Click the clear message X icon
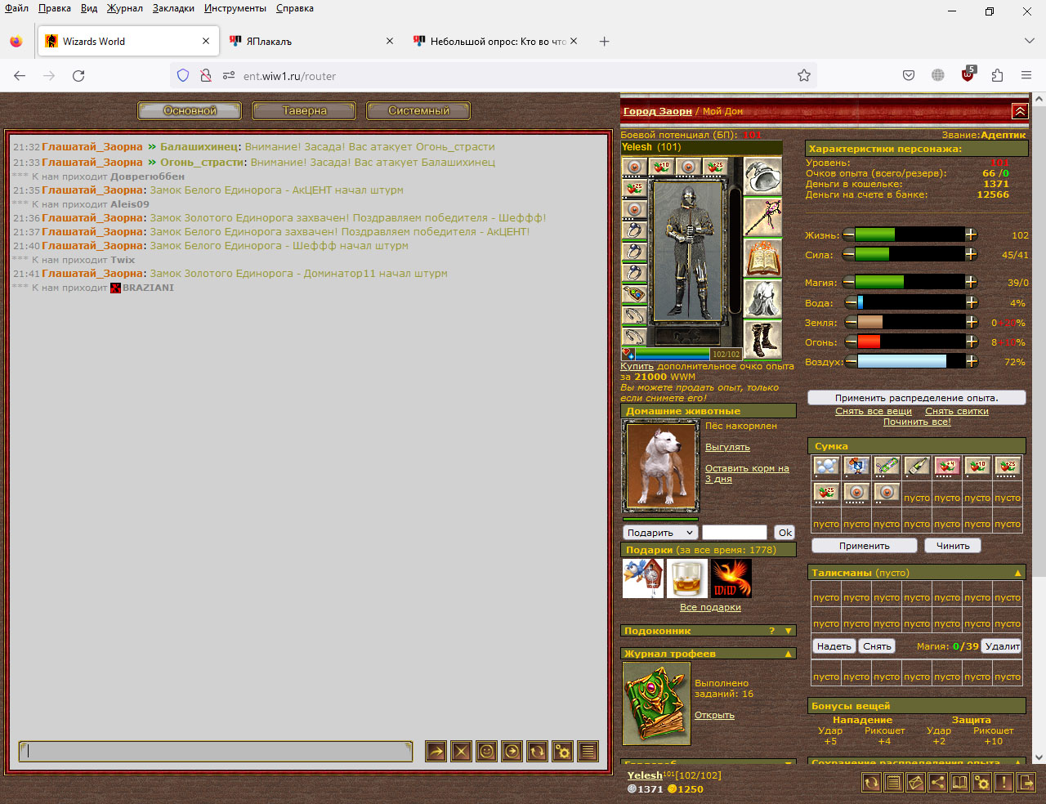Viewport: 1046px width, 804px height. coord(462,751)
